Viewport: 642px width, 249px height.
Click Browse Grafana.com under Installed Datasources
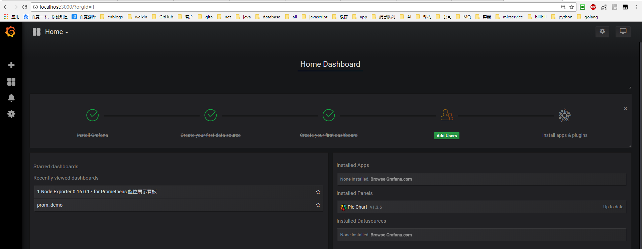(x=391, y=235)
